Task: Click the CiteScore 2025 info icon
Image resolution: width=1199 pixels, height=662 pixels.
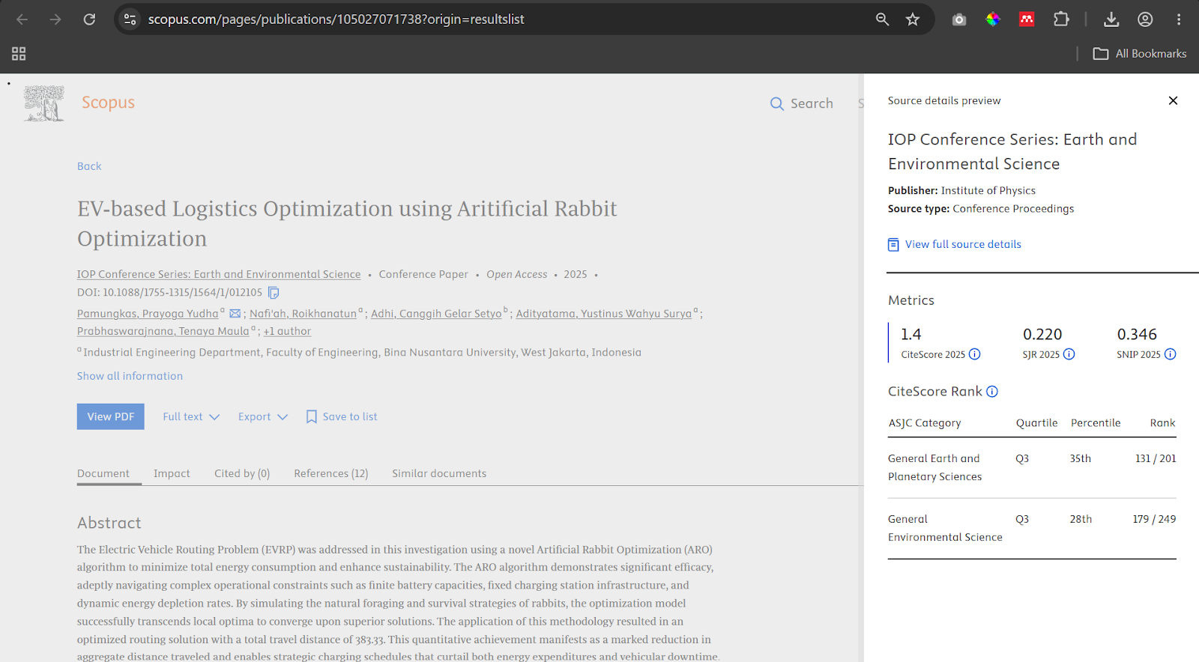Action: tap(975, 354)
